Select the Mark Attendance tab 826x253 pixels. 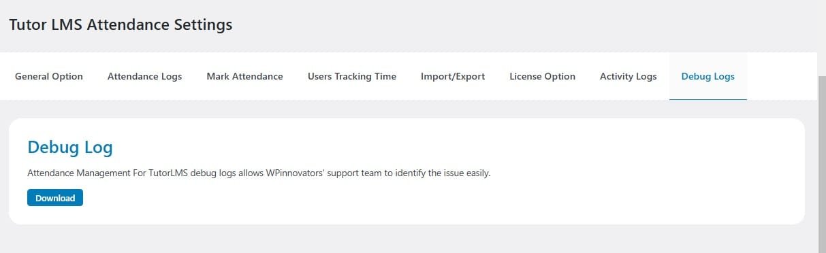click(x=244, y=76)
